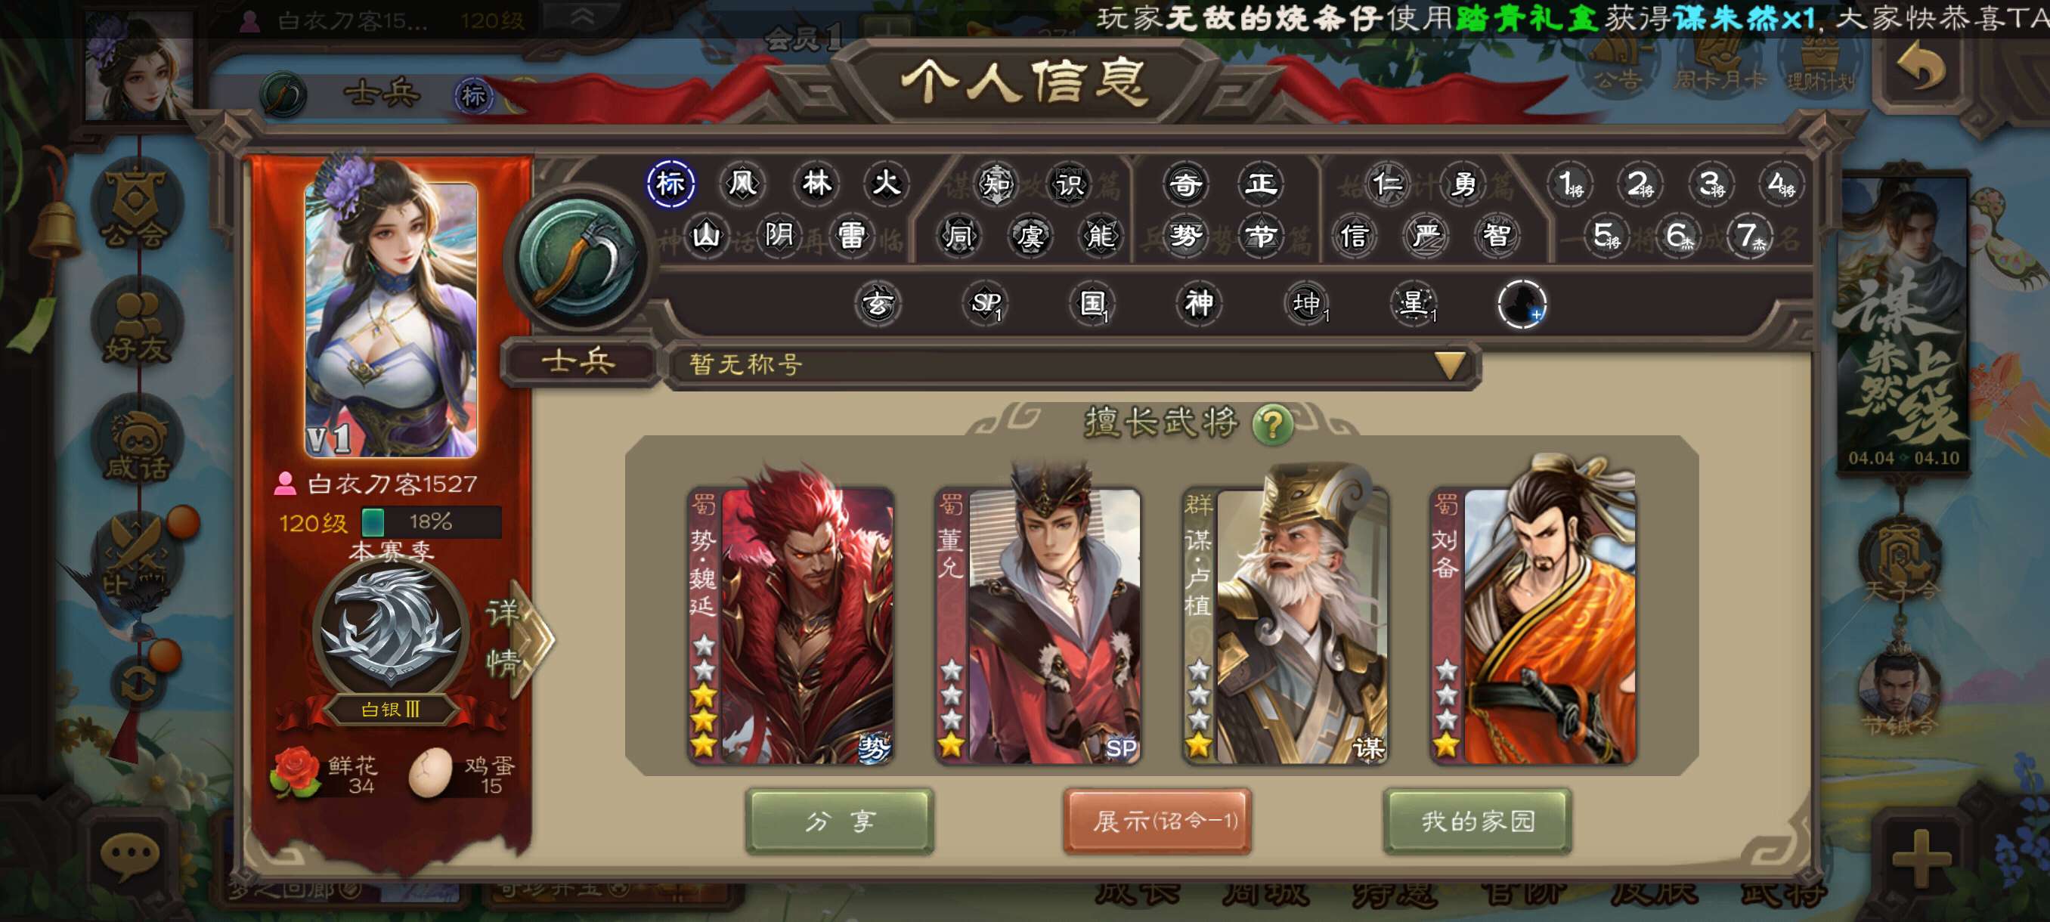The width and height of the screenshot is (2050, 922).
Task: Click the 擅长武将 help question mark
Action: [1271, 424]
